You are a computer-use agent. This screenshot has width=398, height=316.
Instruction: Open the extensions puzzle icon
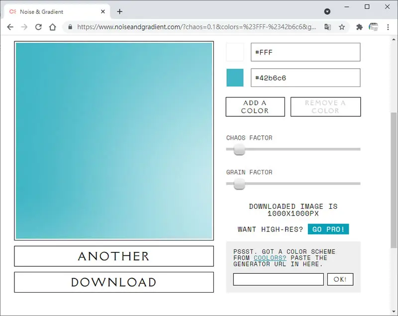coord(359,27)
